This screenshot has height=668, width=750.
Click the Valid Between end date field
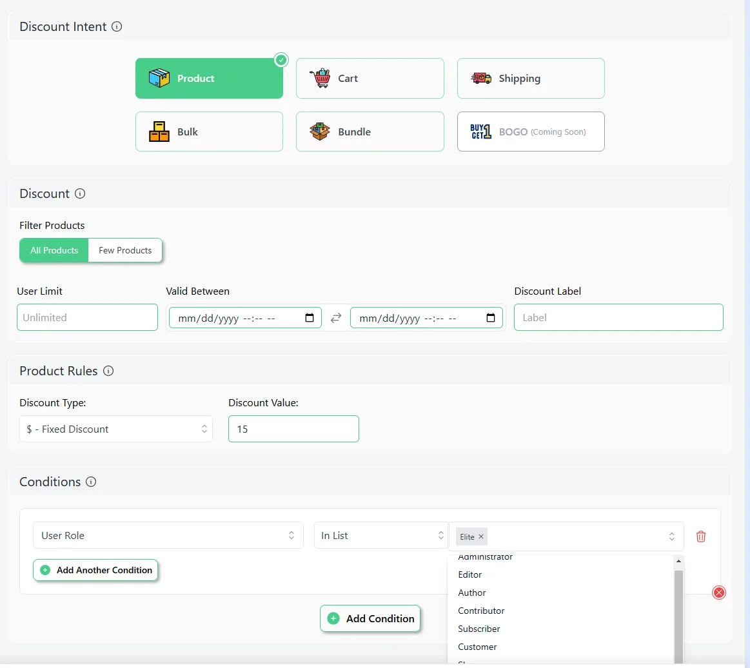click(426, 318)
